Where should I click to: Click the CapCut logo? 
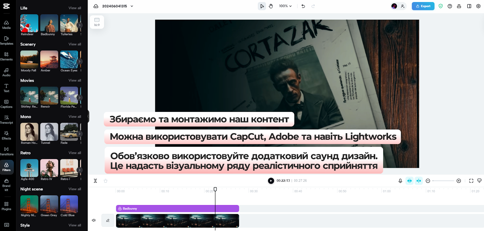tap(7, 6)
